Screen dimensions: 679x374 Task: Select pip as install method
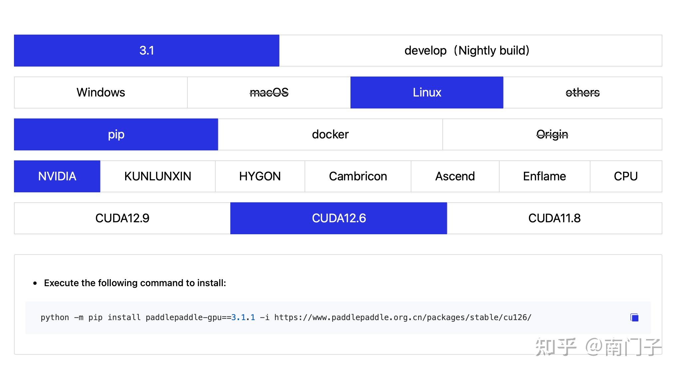116,134
